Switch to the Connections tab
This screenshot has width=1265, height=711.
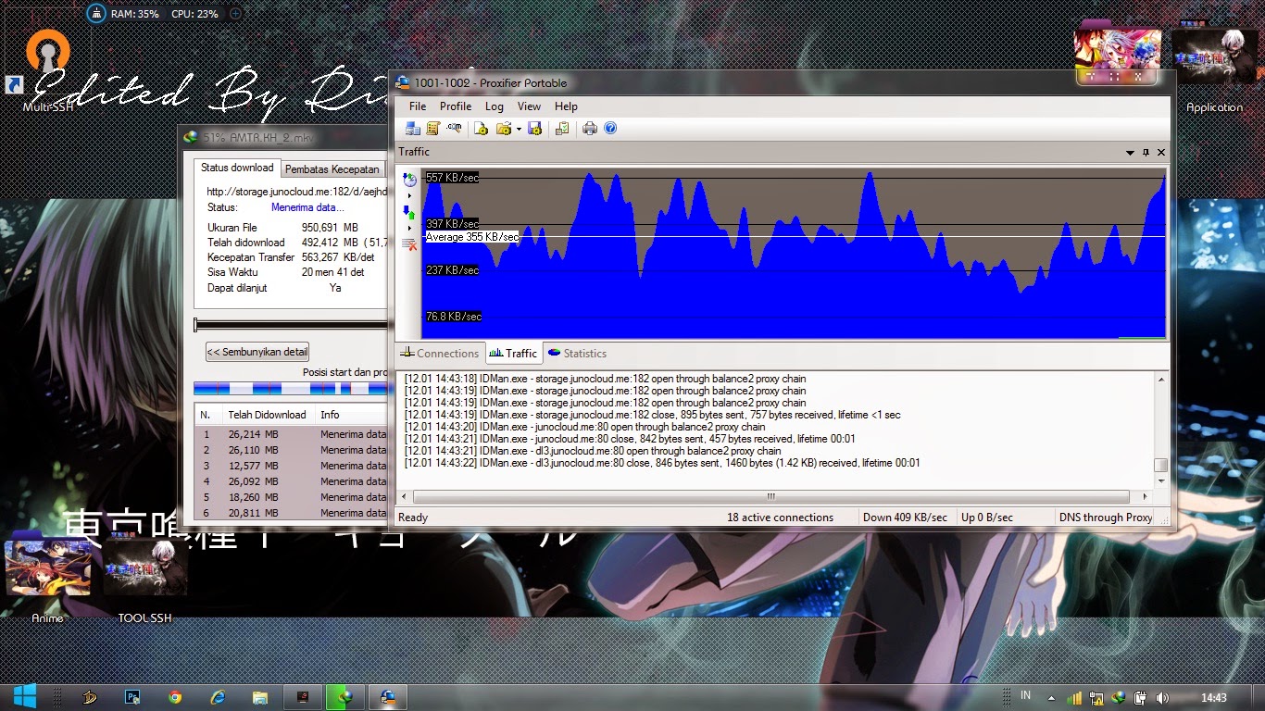coord(439,353)
